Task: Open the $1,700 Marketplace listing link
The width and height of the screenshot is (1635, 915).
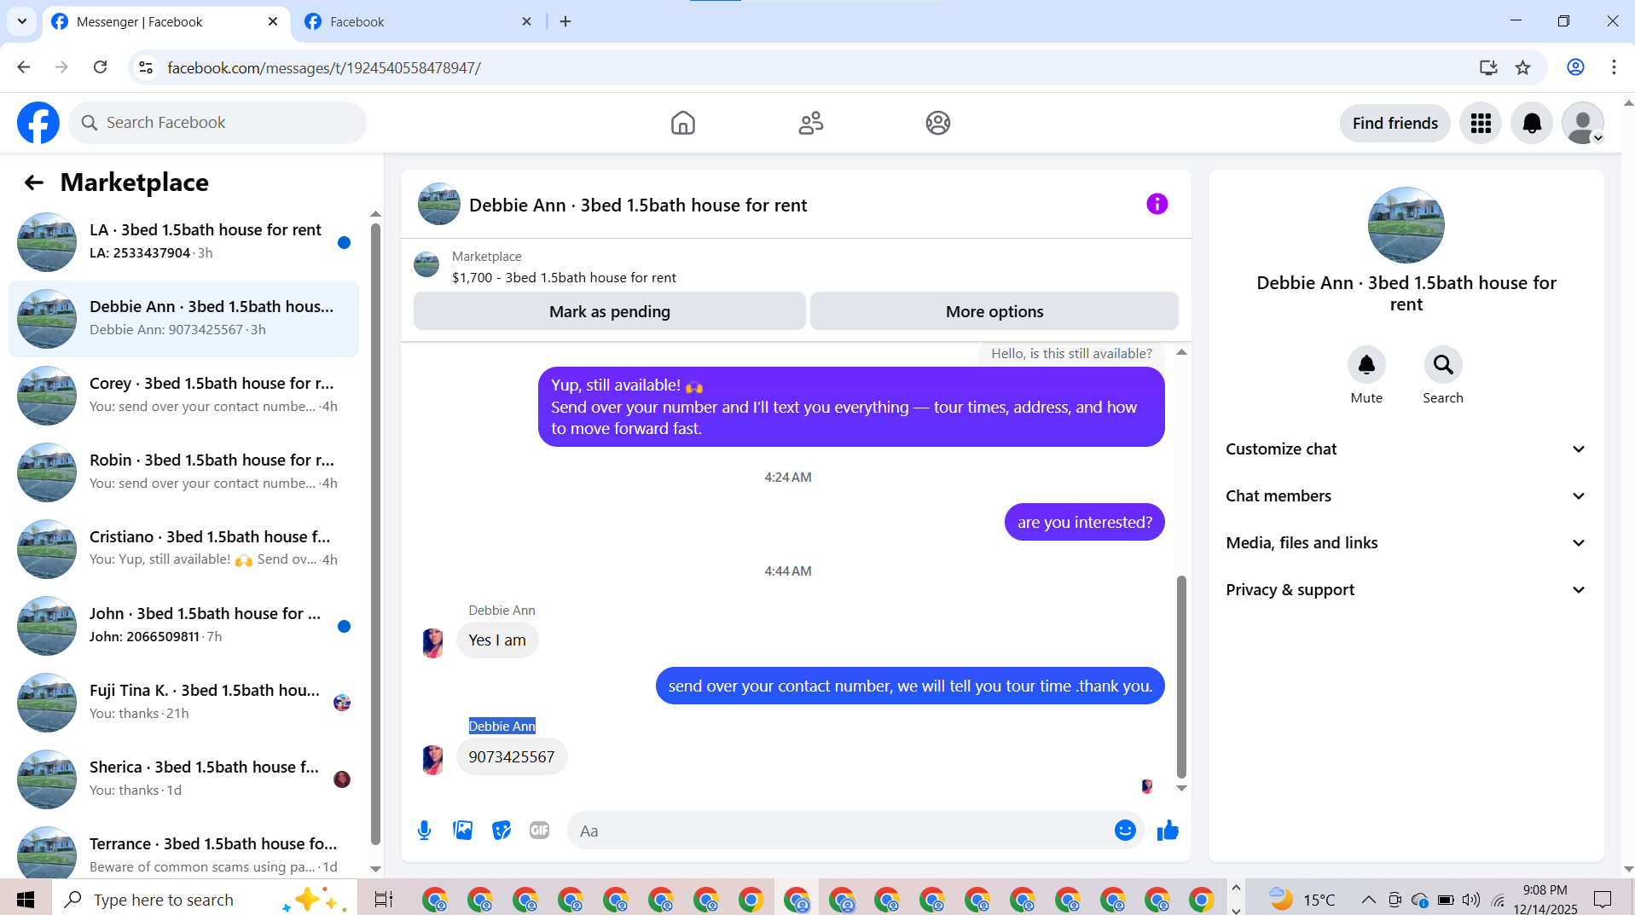Action: click(564, 277)
